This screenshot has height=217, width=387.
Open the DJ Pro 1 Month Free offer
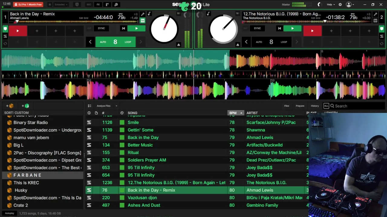pyautogui.click(x=28, y=5)
